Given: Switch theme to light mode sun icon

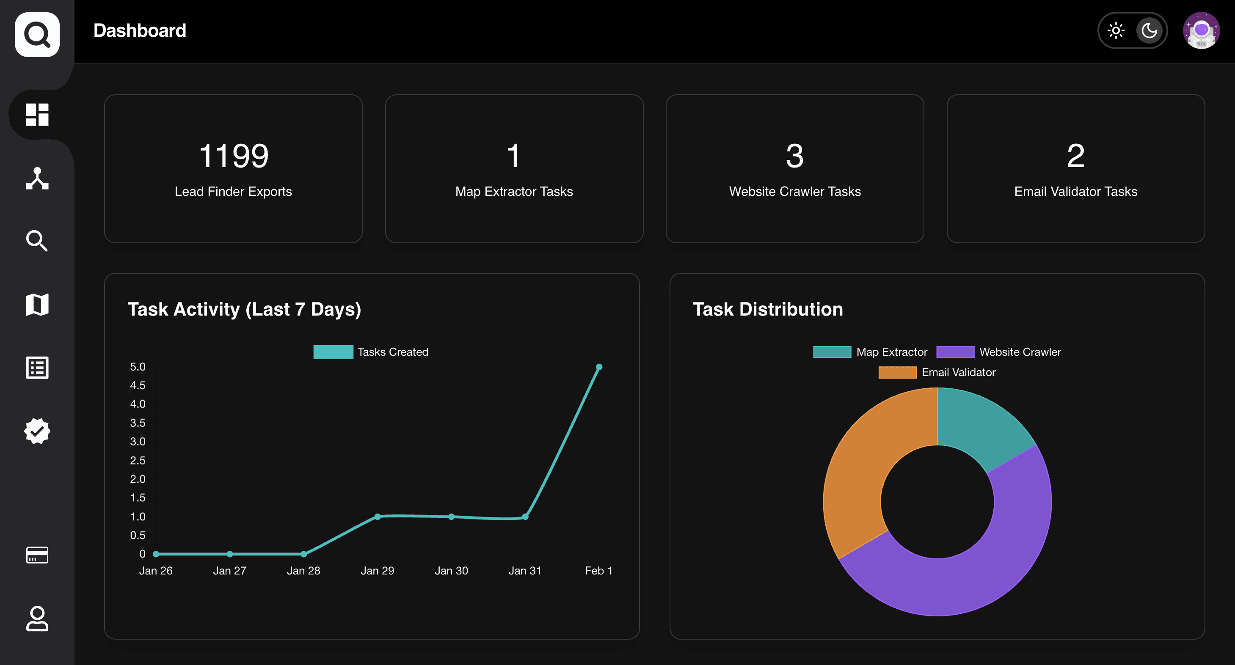Looking at the screenshot, I should [1116, 30].
